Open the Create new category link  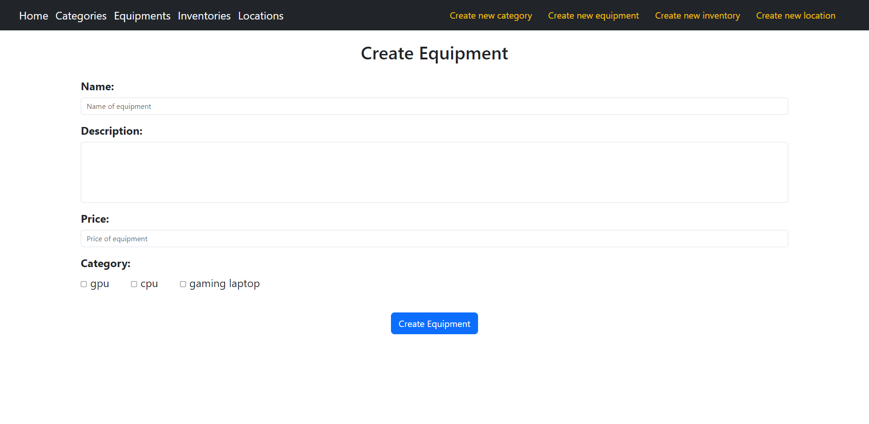click(x=491, y=15)
